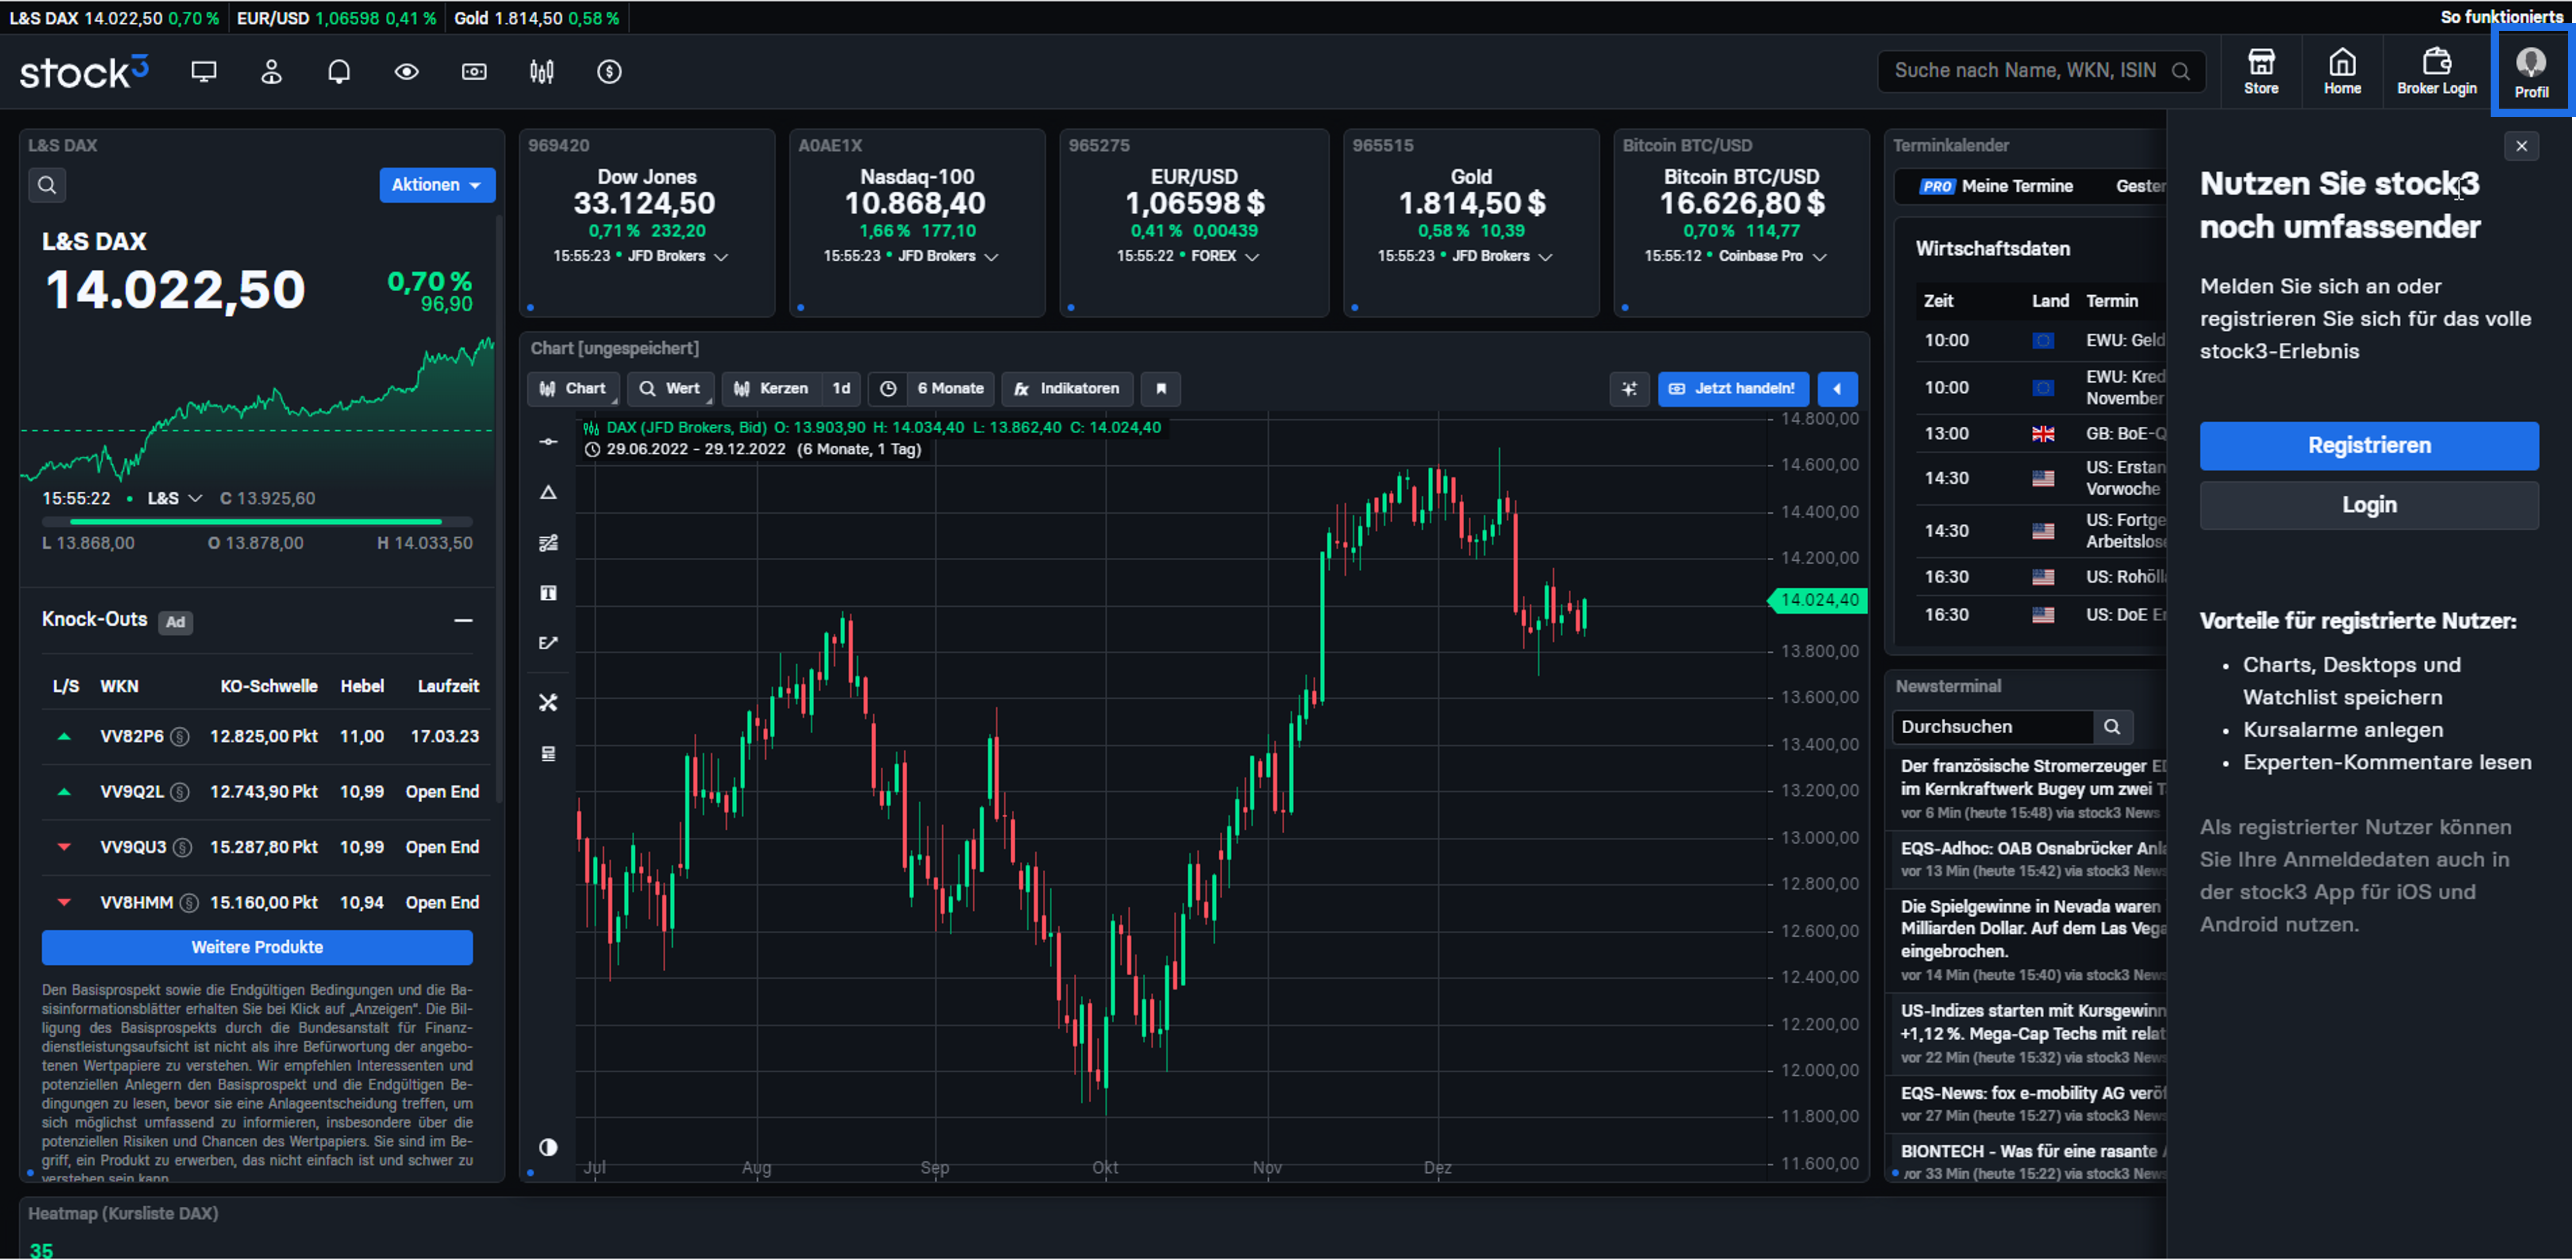2576x1260 pixels.
Task: Expand EUR/USD FOREX source chevron
Action: pos(1252,257)
